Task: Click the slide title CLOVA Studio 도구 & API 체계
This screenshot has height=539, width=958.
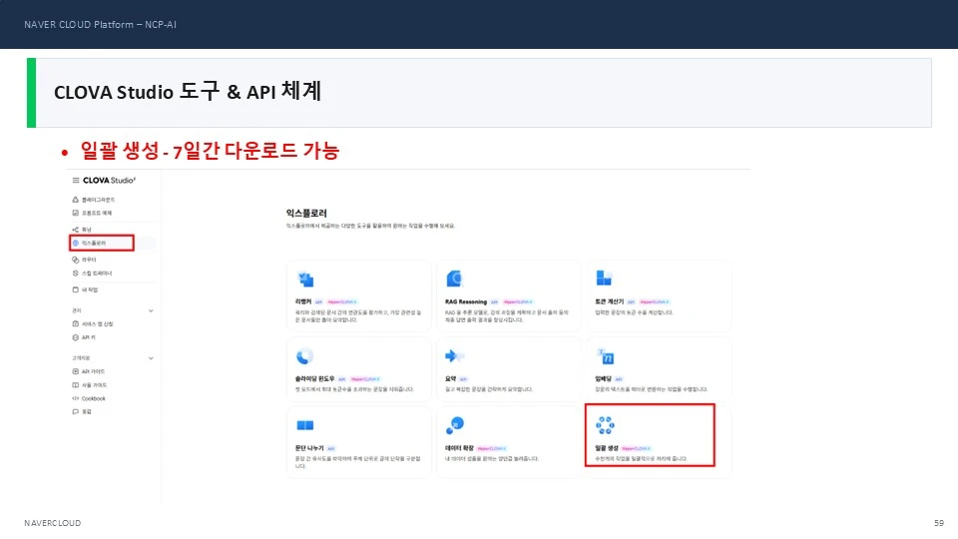Action: pyautogui.click(x=188, y=92)
